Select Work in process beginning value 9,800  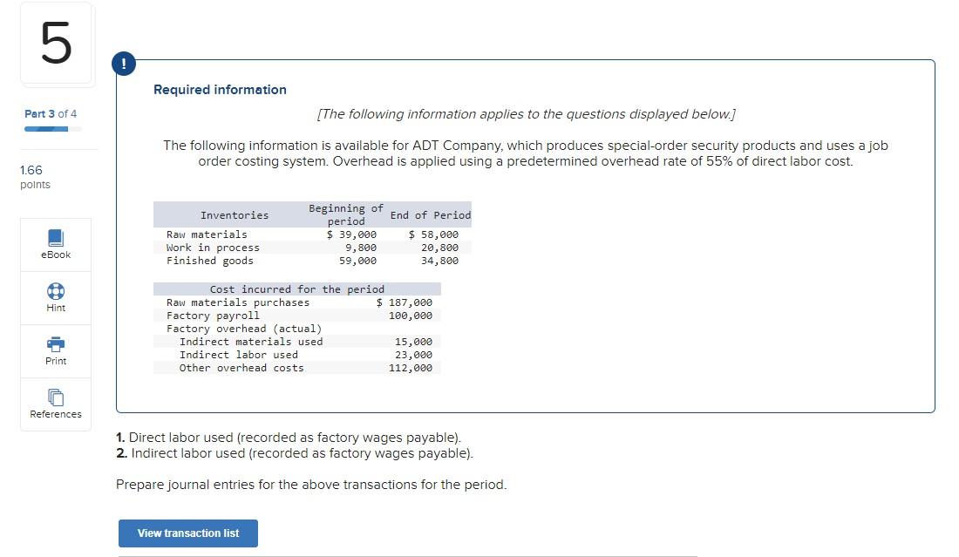coord(361,248)
